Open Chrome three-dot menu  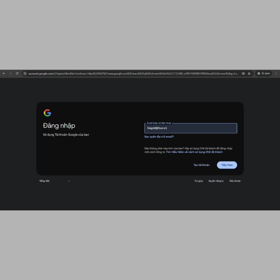click(276, 73)
